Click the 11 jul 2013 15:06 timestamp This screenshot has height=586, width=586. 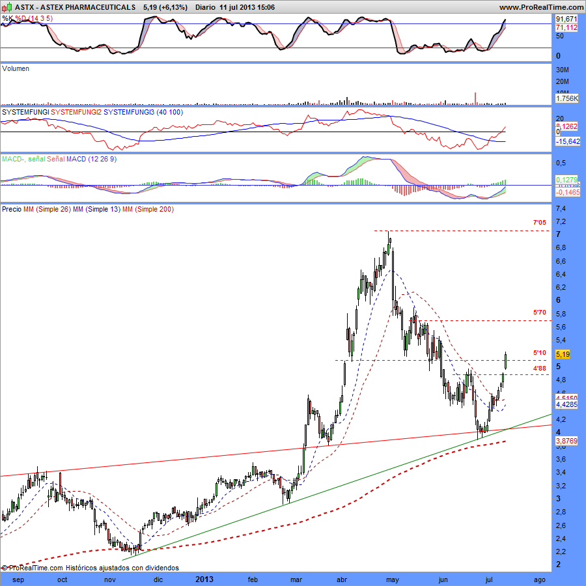(247, 7)
